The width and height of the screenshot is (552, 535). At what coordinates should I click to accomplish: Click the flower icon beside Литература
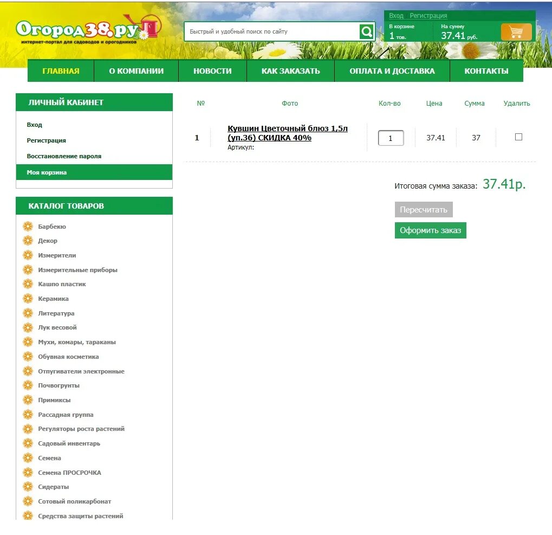click(28, 313)
